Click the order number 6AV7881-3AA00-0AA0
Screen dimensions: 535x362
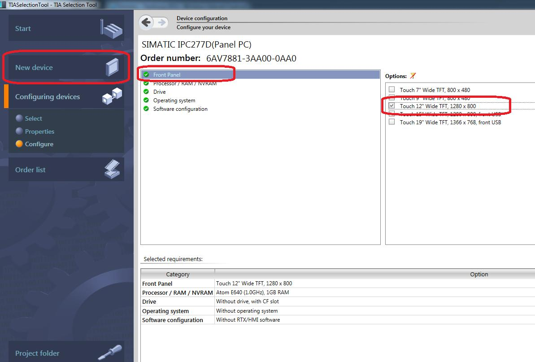point(251,58)
